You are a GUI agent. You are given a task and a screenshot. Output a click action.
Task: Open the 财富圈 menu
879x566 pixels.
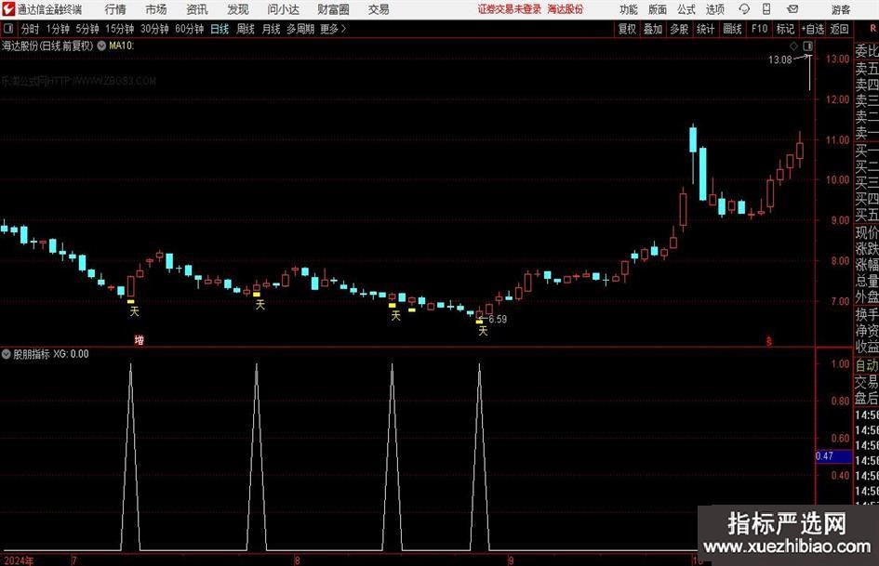pyautogui.click(x=333, y=9)
